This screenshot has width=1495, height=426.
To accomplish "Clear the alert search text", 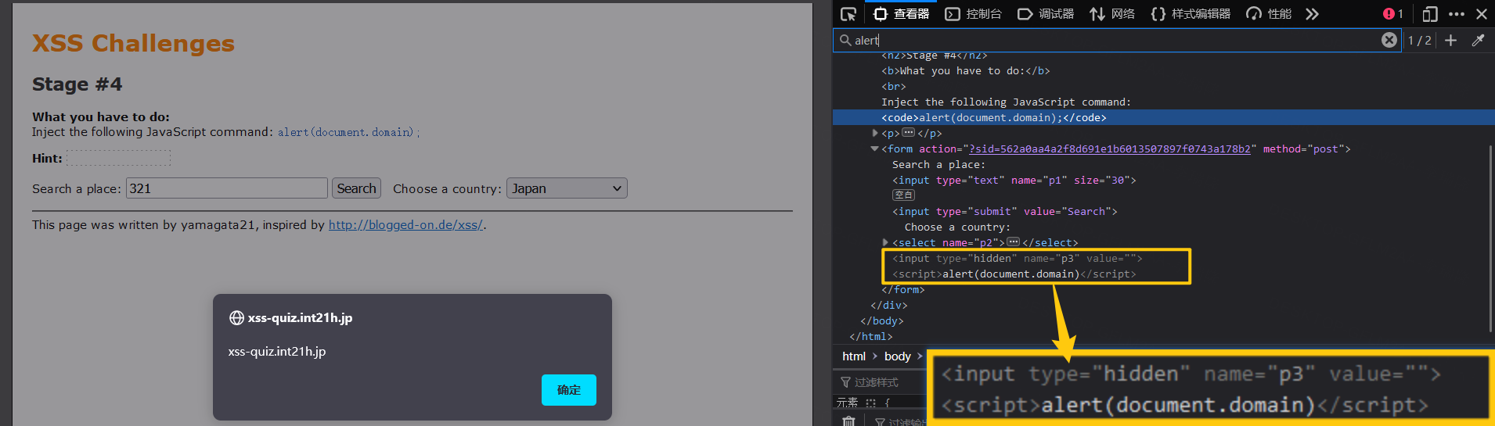I will click(1389, 40).
